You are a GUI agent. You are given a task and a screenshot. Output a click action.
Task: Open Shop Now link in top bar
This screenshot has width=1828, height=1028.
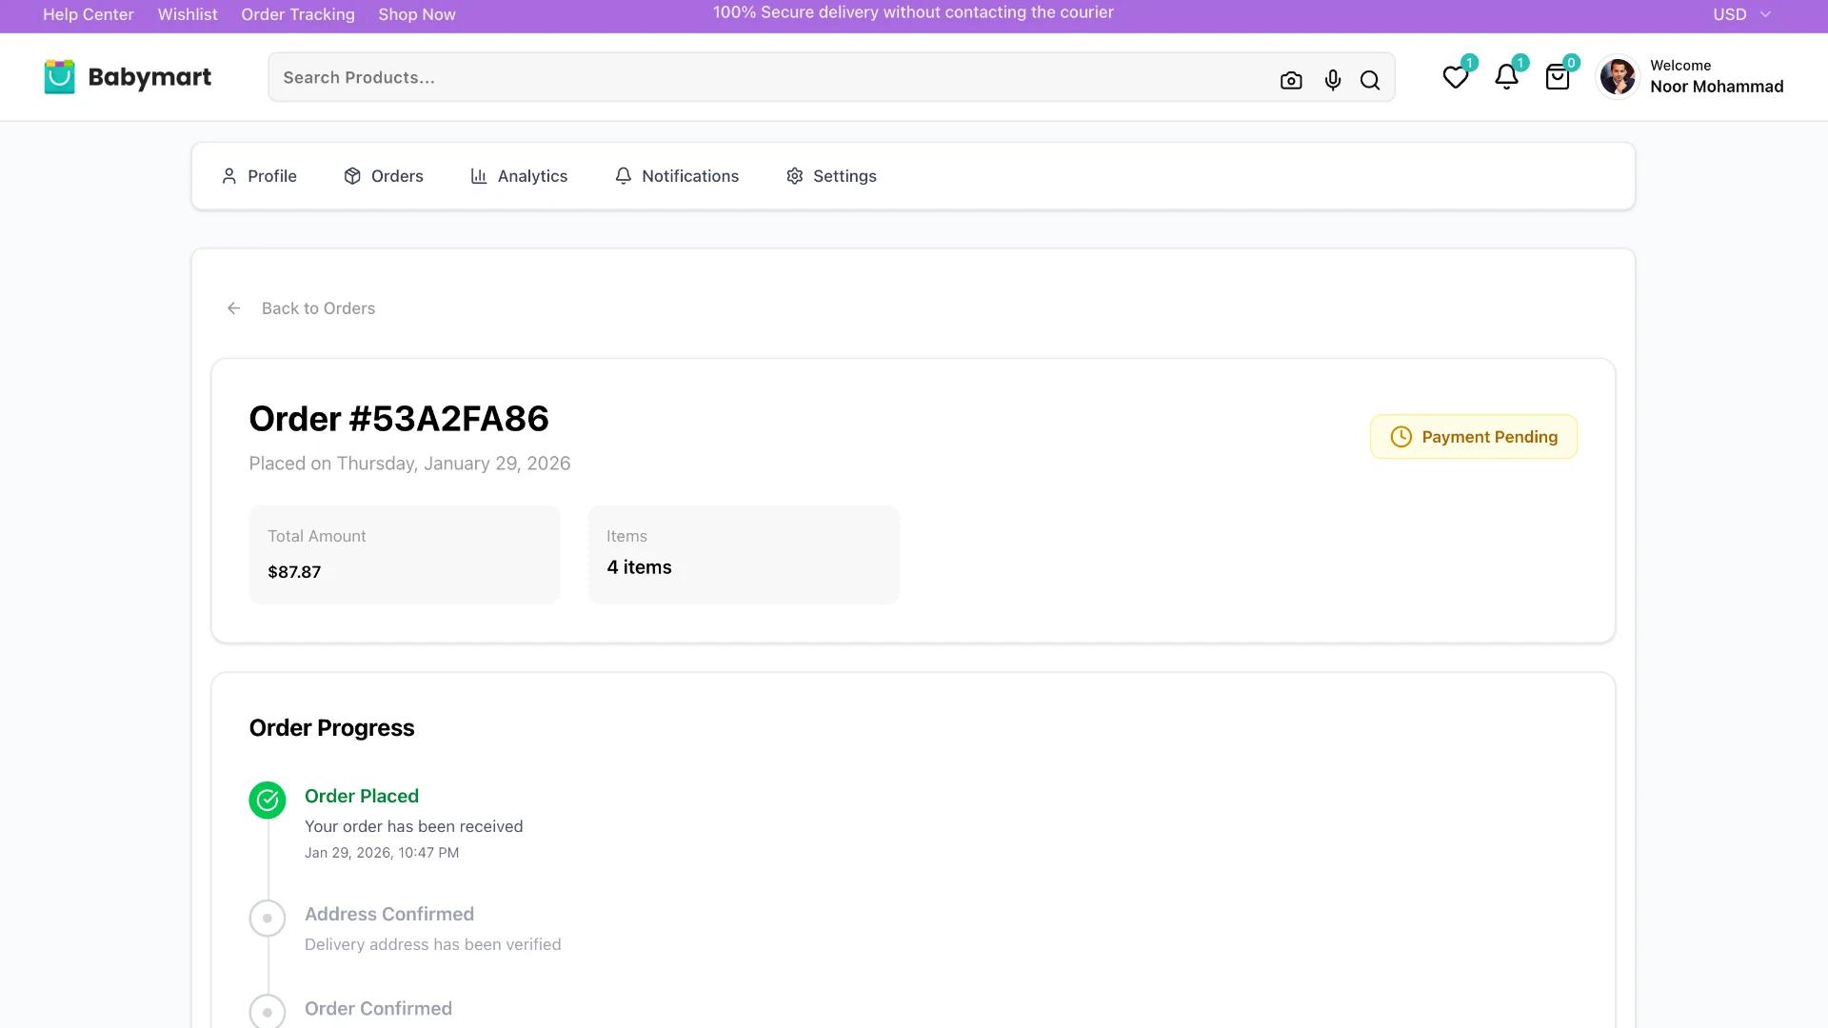(x=417, y=14)
